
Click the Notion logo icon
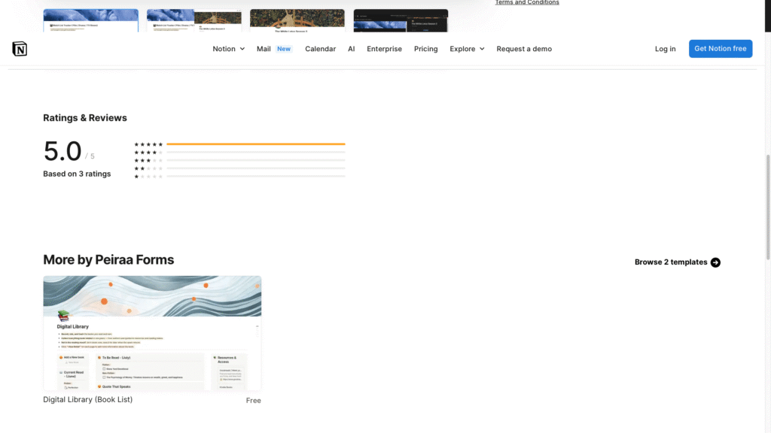pyautogui.click(x=20, y=49)
